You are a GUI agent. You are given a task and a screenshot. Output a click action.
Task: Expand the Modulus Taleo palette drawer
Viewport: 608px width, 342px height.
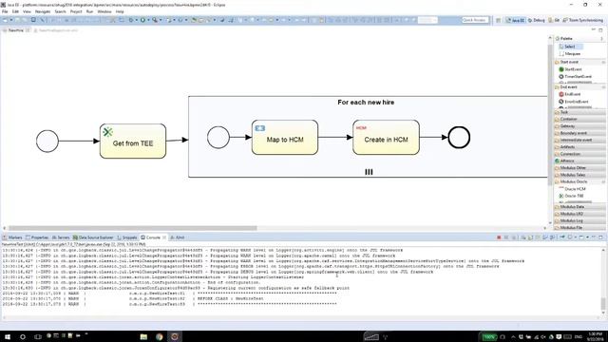point(579,175)
